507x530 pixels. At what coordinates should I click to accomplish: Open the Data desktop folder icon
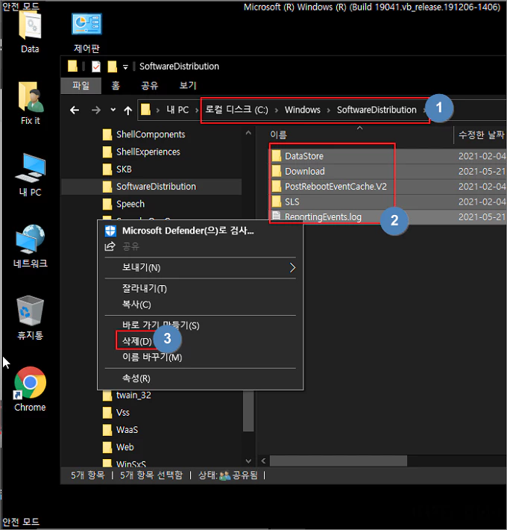(x=30, y=31)
